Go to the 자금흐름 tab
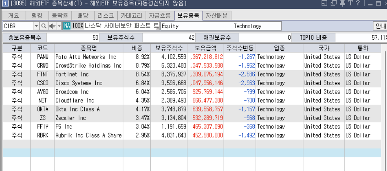This screenshot has width=387, height=171. pos(160,15)
